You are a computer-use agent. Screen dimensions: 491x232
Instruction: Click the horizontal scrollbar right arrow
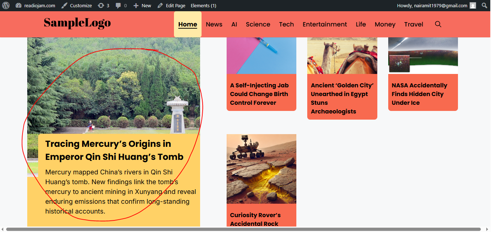488,229
